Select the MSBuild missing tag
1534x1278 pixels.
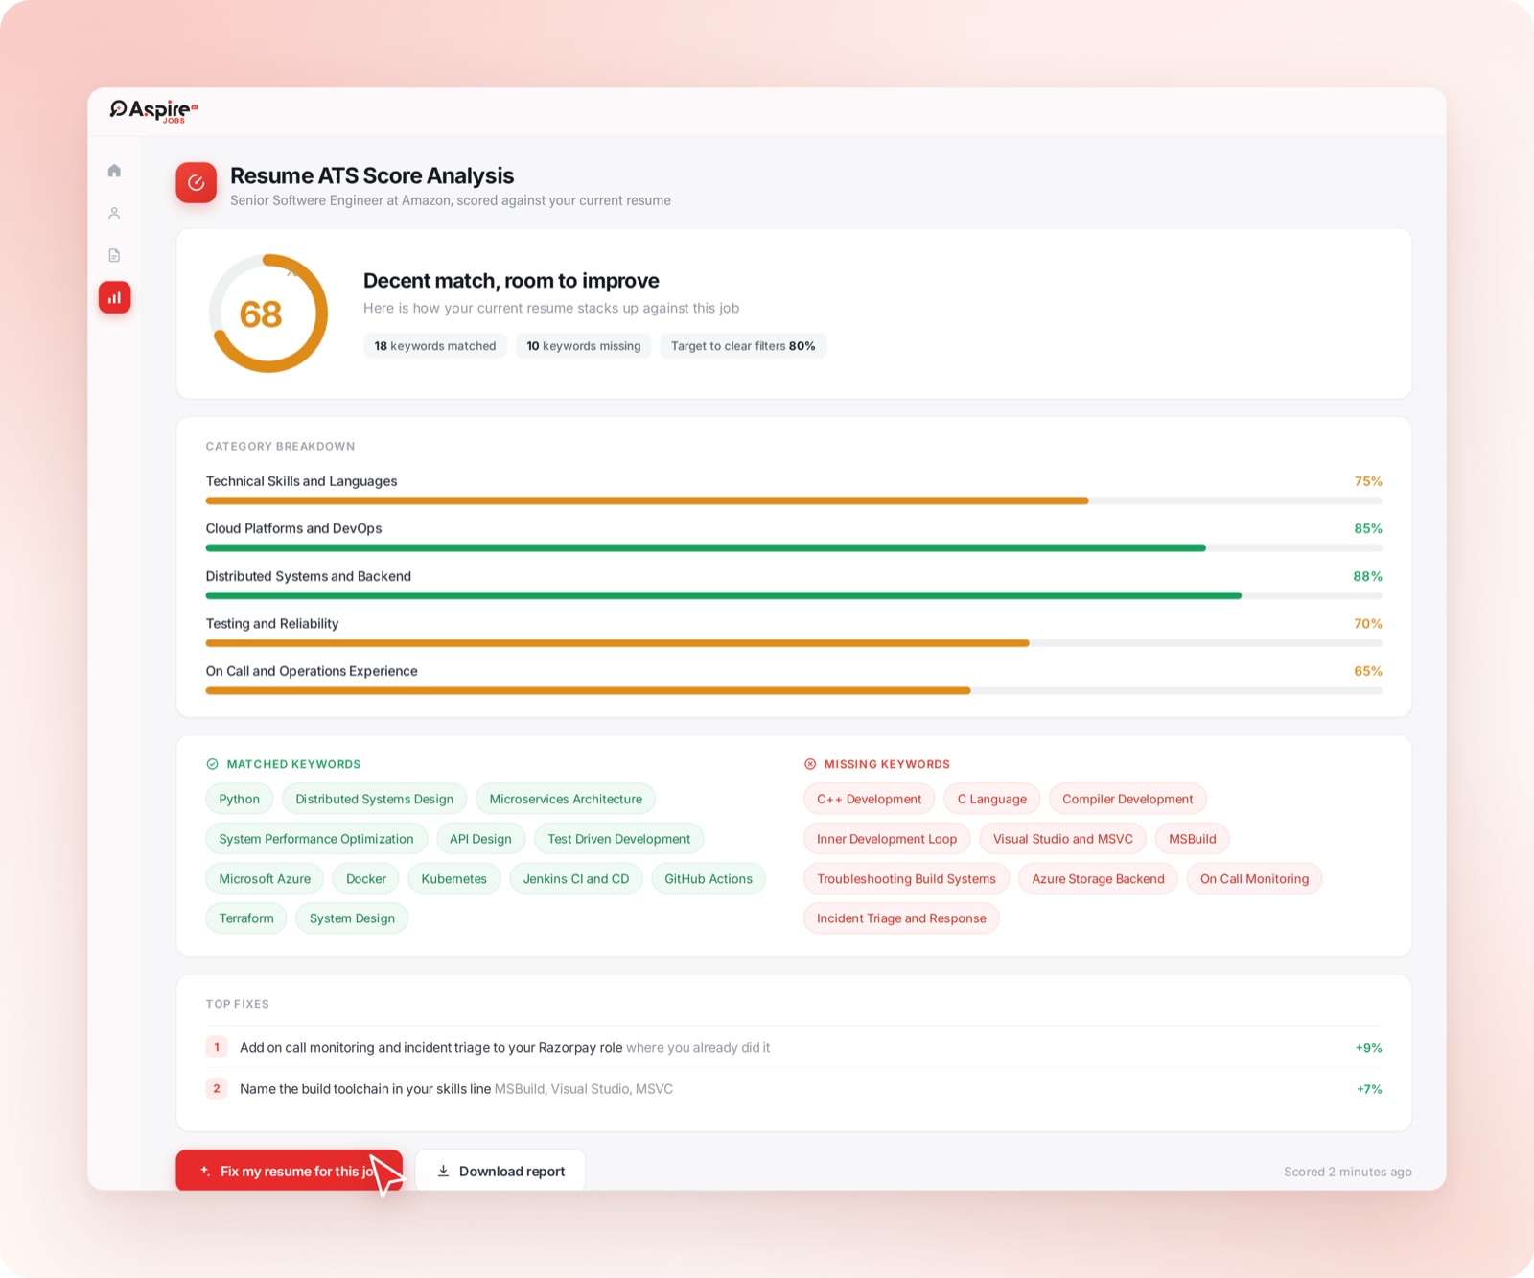click(1193, 839)
